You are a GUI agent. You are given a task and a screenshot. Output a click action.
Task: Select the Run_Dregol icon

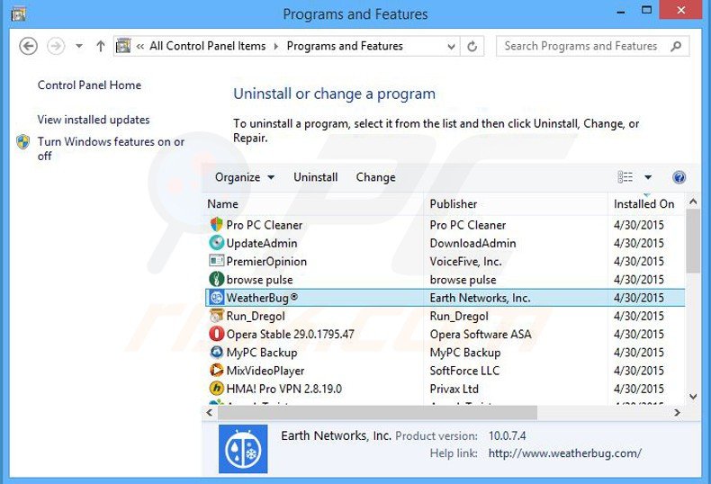[217, 316]
